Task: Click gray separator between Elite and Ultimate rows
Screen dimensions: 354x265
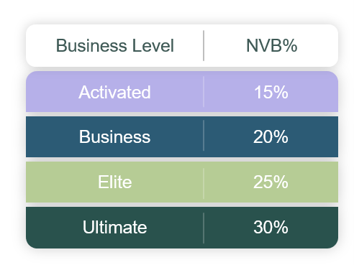Action: pyautogui.click(x=182, y=205)
